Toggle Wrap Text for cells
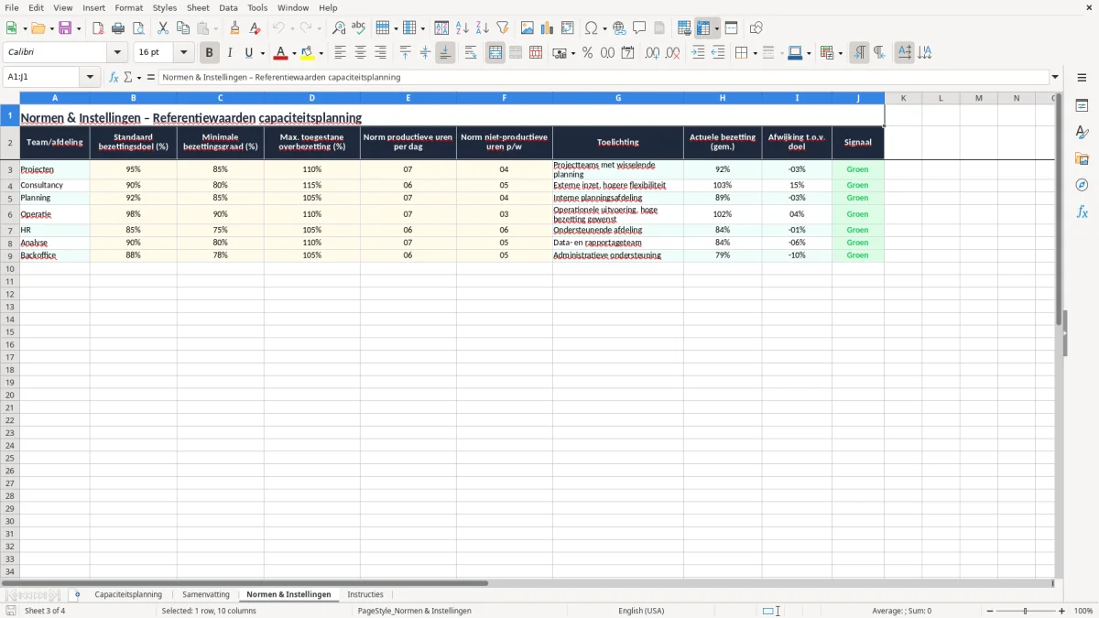Image resolution: width=1099 pixels, height=618 pixels. click(471, 53)
